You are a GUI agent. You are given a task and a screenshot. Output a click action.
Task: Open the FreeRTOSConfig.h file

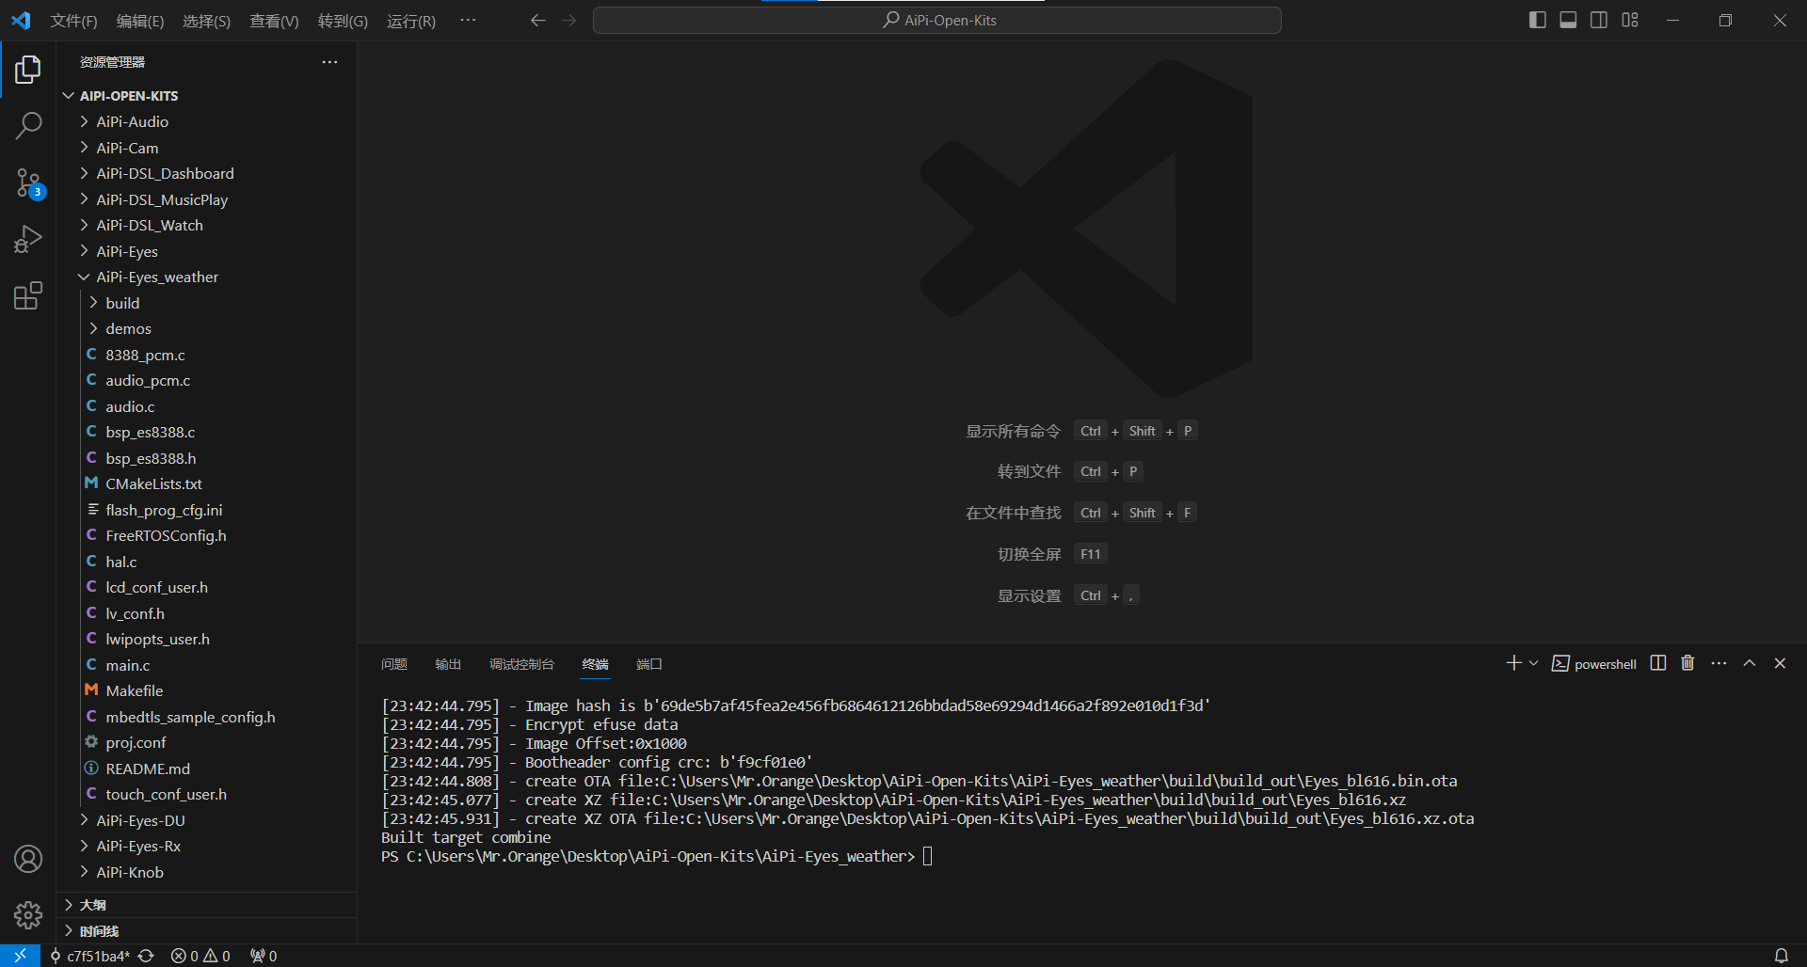click(x=207, y=535)
